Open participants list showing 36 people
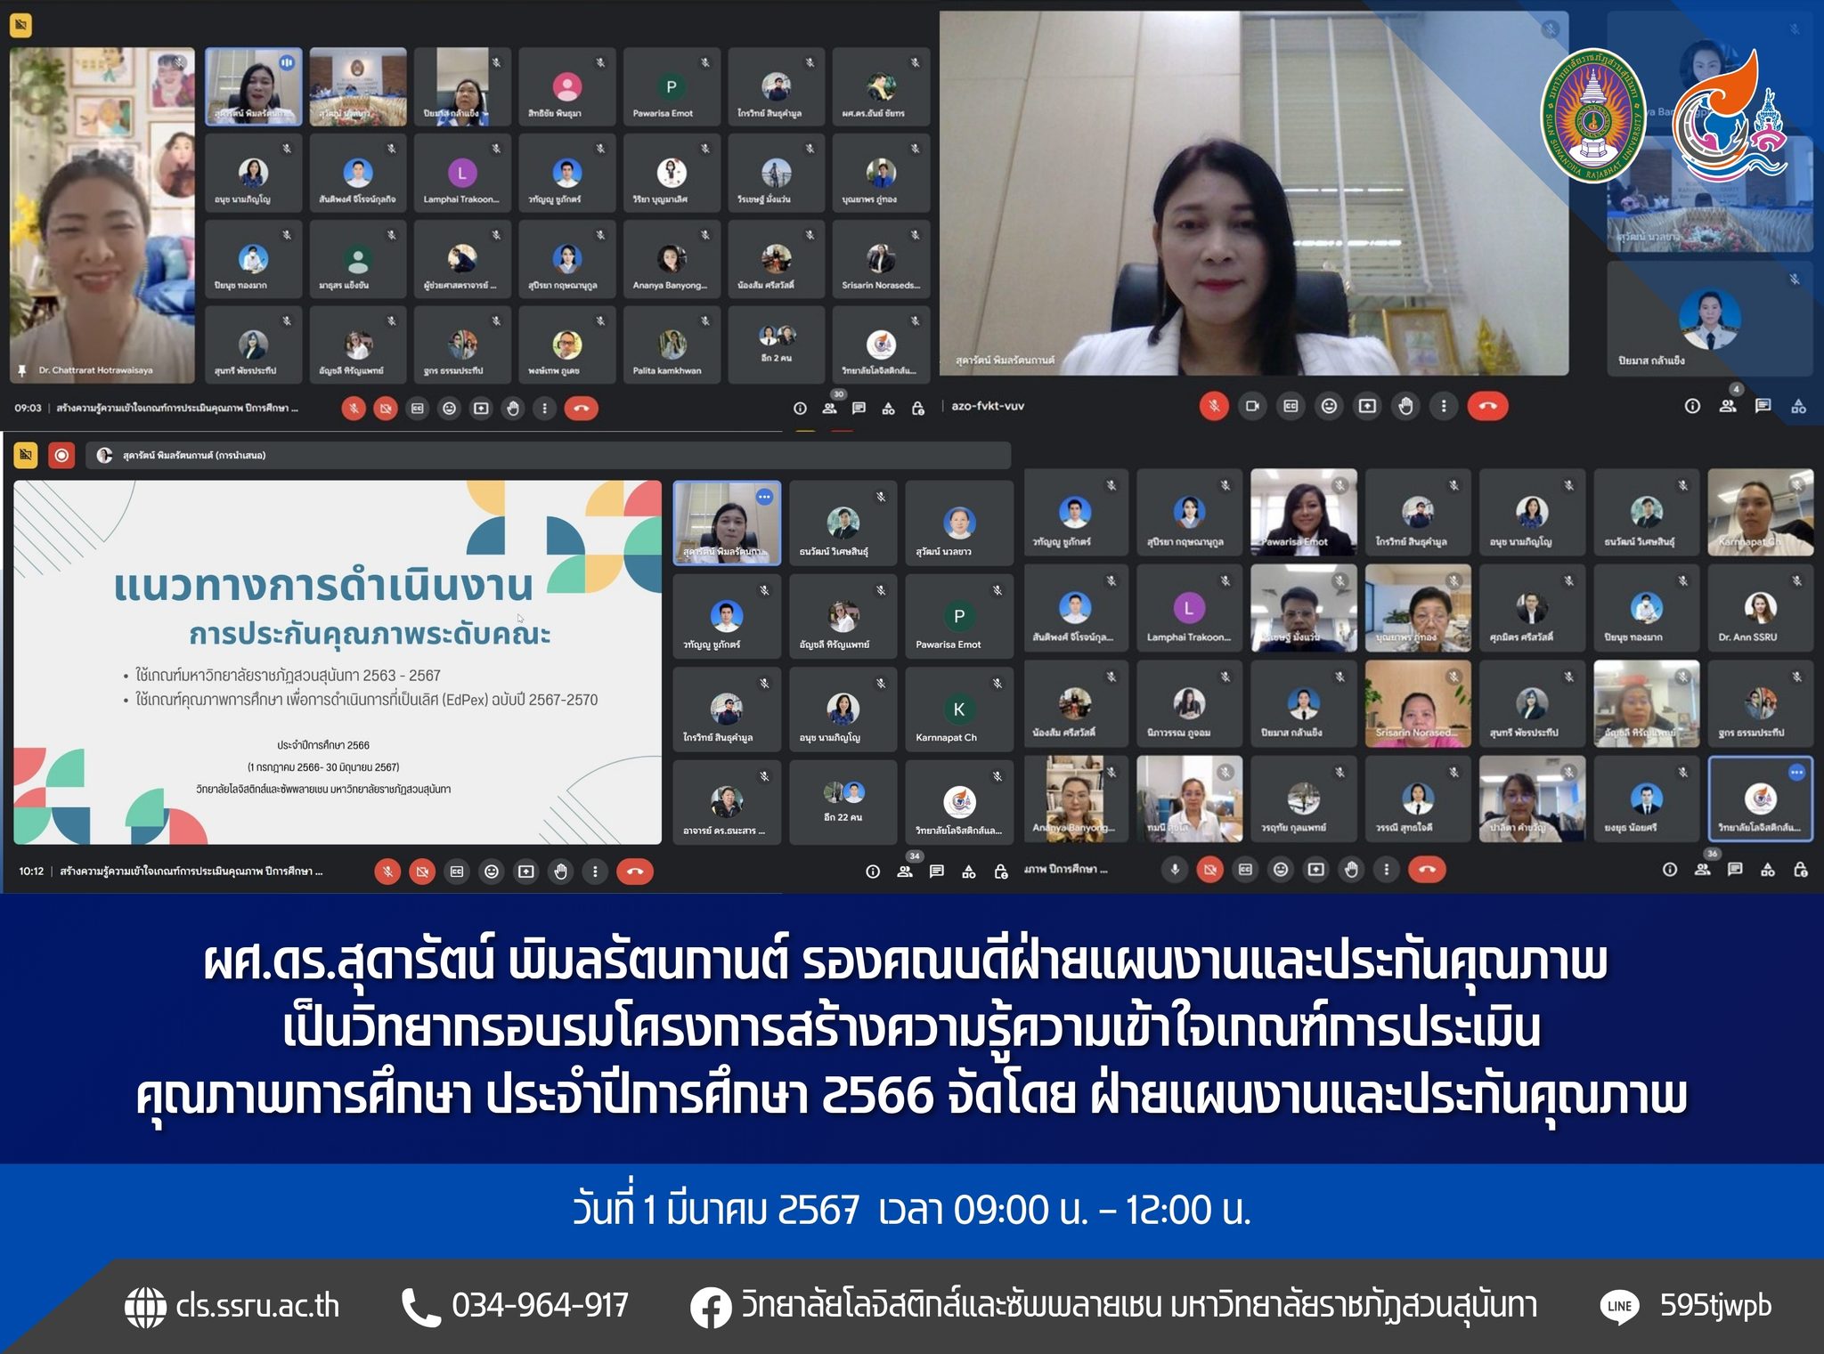Screen dimensions: 1824x1354 tap(1703, 870)
